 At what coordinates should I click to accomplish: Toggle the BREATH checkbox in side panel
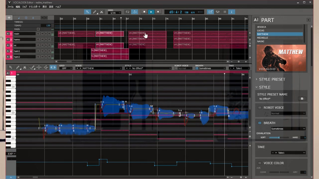point(260,123)
